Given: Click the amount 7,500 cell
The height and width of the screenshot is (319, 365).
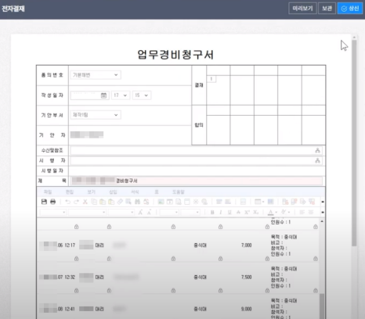Looking at the screenshot, I should (x=246, y=277).
